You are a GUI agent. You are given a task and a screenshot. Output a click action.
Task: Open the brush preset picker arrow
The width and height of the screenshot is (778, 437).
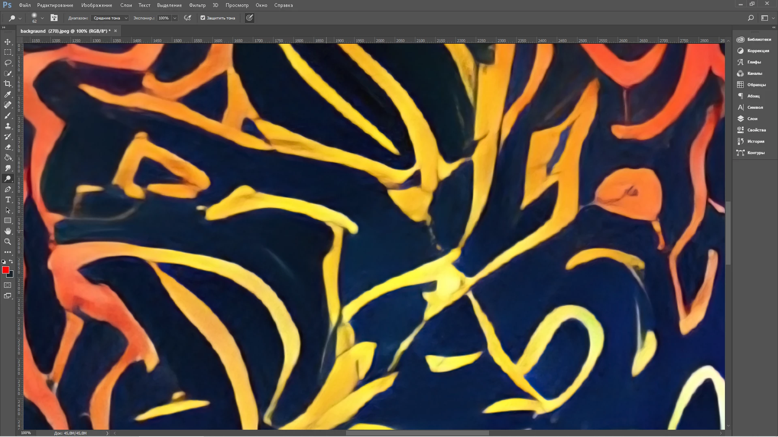pos(42,18)
